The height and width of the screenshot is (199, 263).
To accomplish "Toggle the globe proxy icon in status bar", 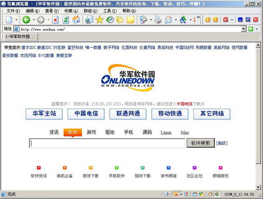I will [217, 194].
